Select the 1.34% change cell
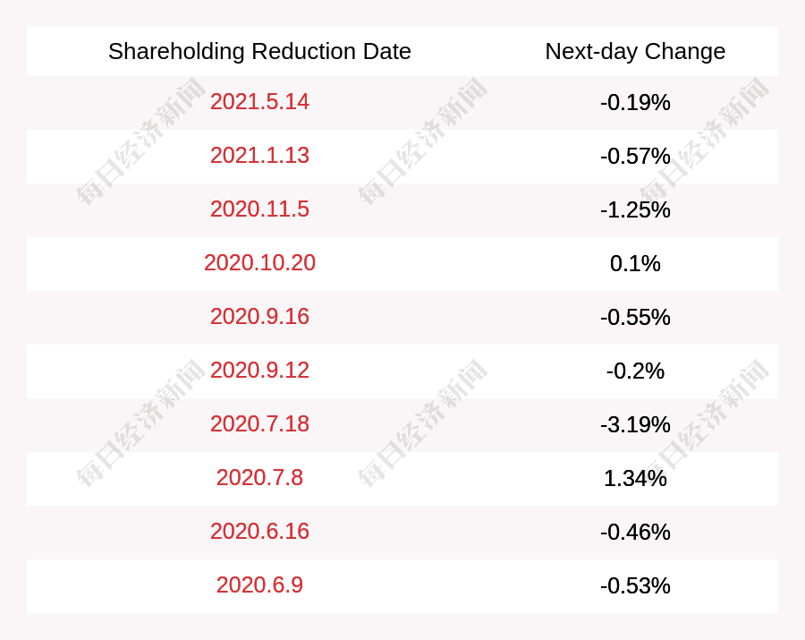The image size is (805, 640). [x=635, y=479]
